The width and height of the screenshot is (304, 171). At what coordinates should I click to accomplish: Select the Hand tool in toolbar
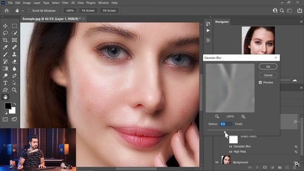5,97
